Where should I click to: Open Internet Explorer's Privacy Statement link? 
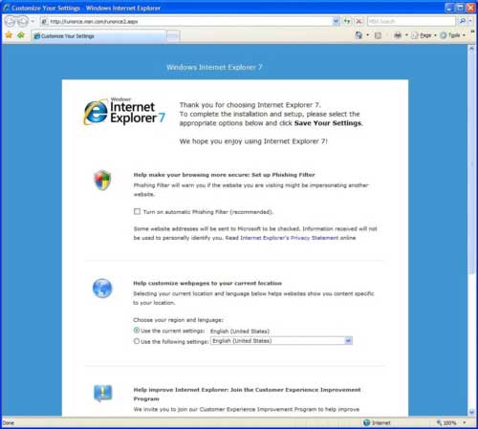click(289, 238)
